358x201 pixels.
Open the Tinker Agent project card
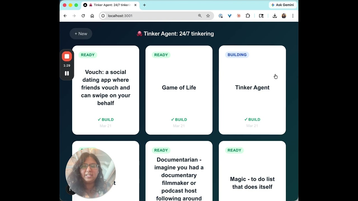pos(252,90)
